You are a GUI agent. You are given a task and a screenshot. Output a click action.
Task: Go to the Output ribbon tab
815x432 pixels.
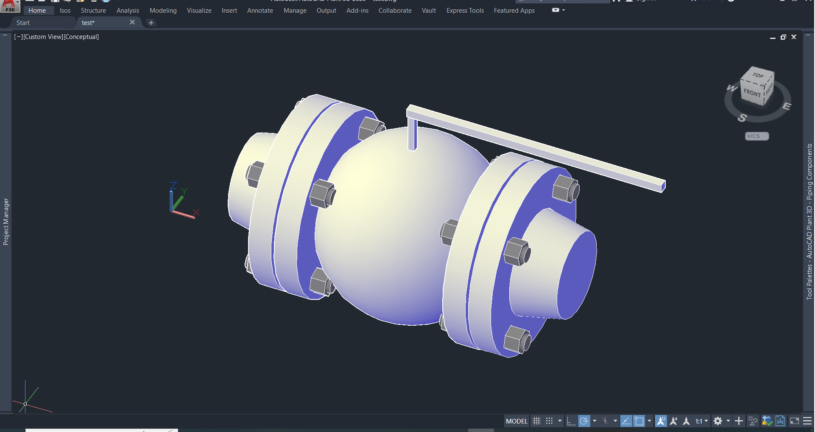click(326, 11)
